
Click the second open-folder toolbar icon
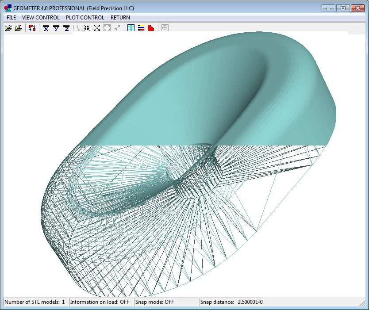pyautogui.click(x=18, y=28)
